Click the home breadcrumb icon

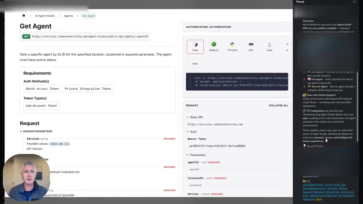24,16
